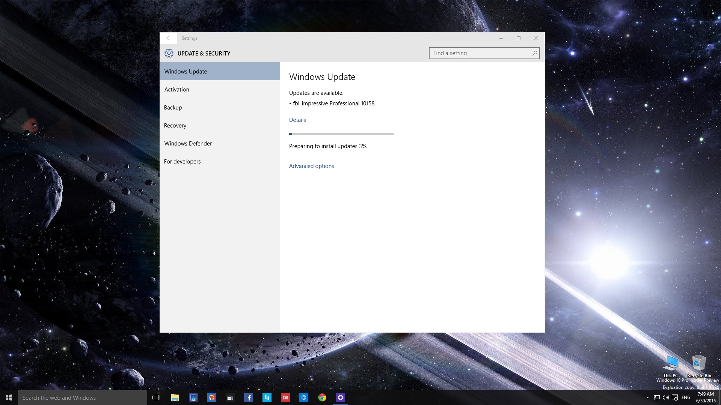This screenshot has width=721, height=405.
Task: Open Advanced options link
Action: 311,166
